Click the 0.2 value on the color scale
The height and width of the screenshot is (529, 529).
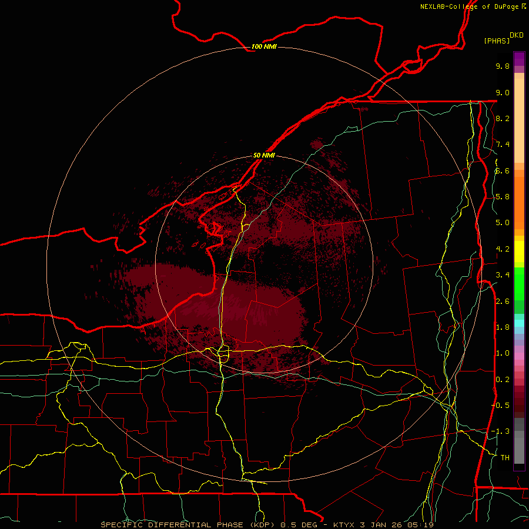(x=503, y=380)
